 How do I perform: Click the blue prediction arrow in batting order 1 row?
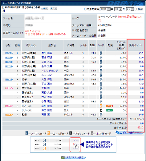(x=9, y=53)
